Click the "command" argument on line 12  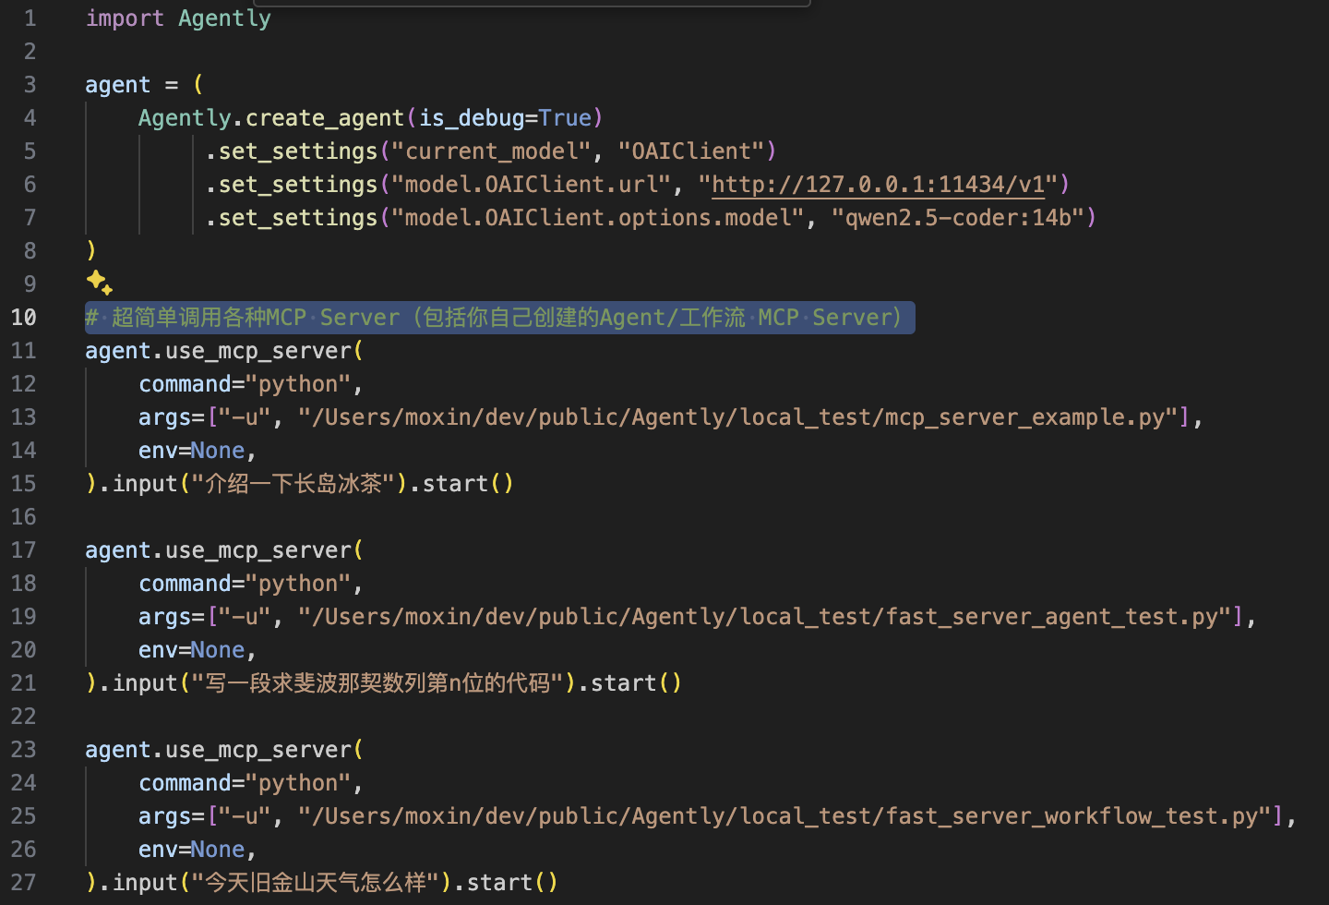(185, 384)
